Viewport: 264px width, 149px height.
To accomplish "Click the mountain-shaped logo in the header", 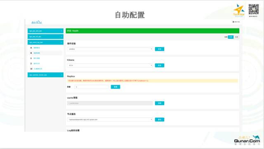I will pyautogui.click(x=37, y=22).
